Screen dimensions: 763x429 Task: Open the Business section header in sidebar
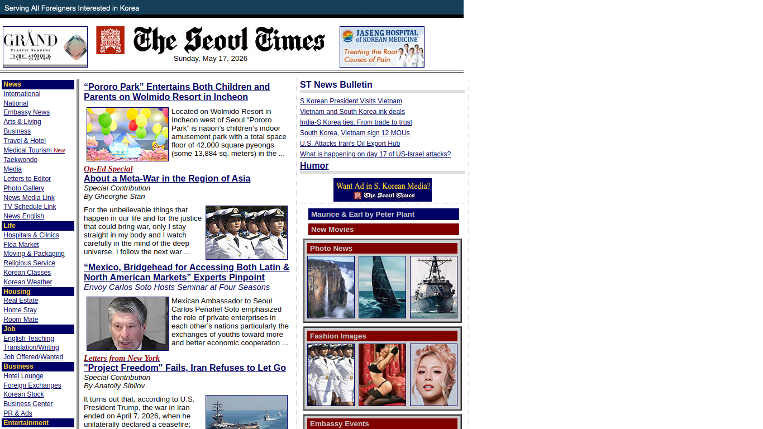(x=38, y=366)
